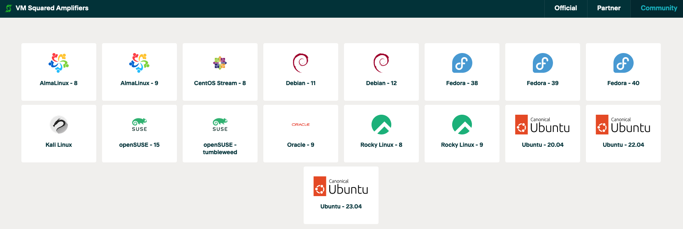Click the VM Squared Amplifiers logo icon
The image size is (683, 229).
9,8
